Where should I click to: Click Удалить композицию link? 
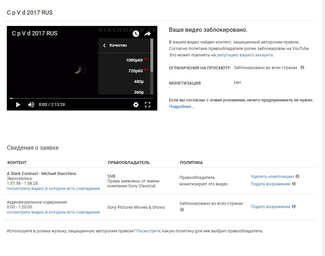click(x=272, y=177)
